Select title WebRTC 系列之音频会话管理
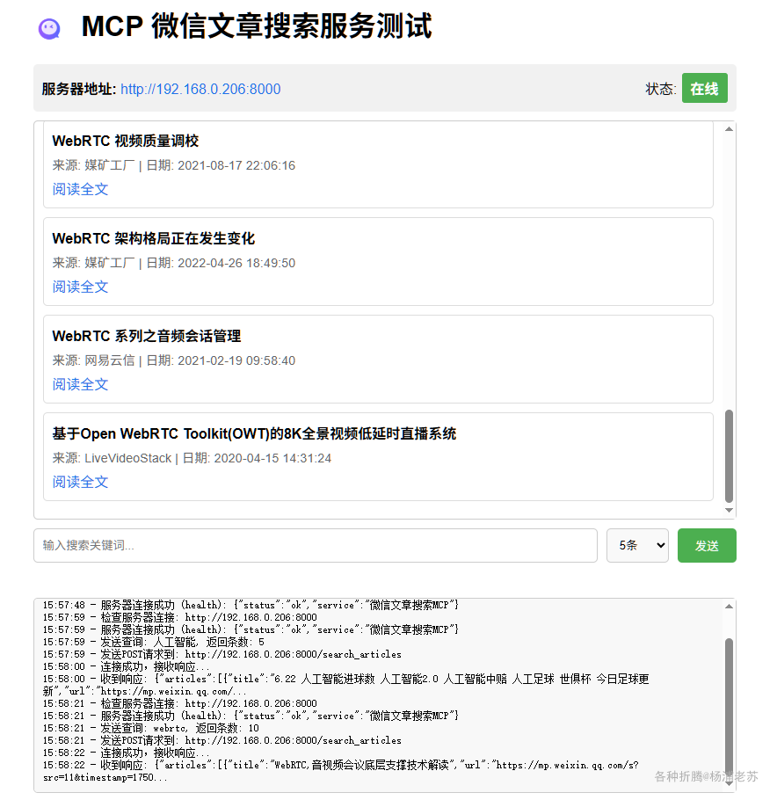The width and height of the screenshot is (777, 800). pos(147,336)
